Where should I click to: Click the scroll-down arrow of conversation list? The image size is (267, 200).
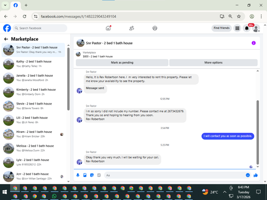tap(68, 181)
